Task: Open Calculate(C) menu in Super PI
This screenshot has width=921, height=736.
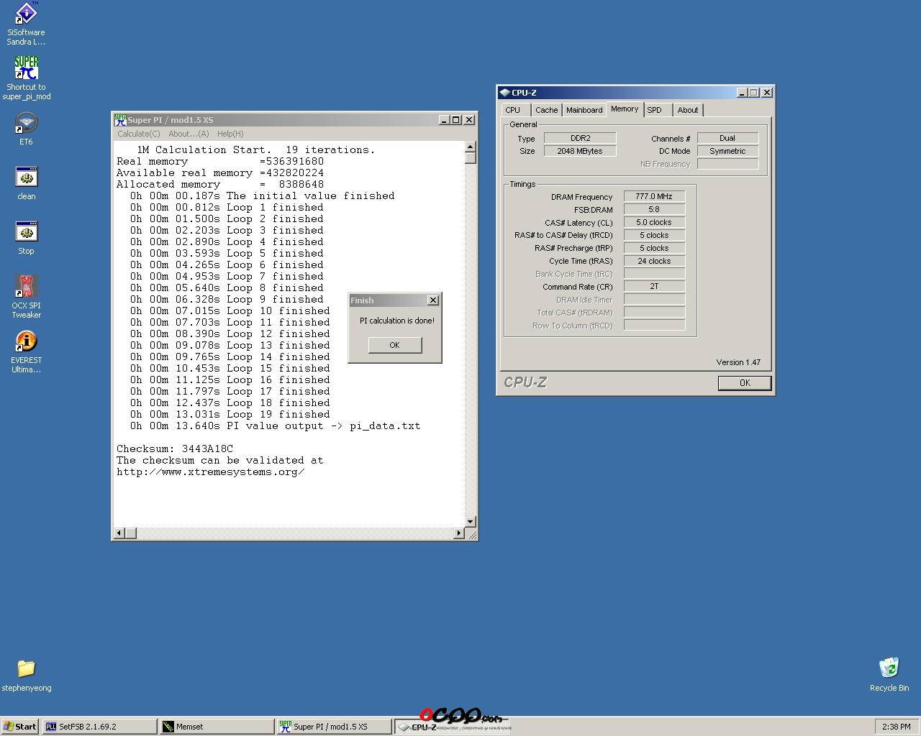Action: [x=138, y=134]
